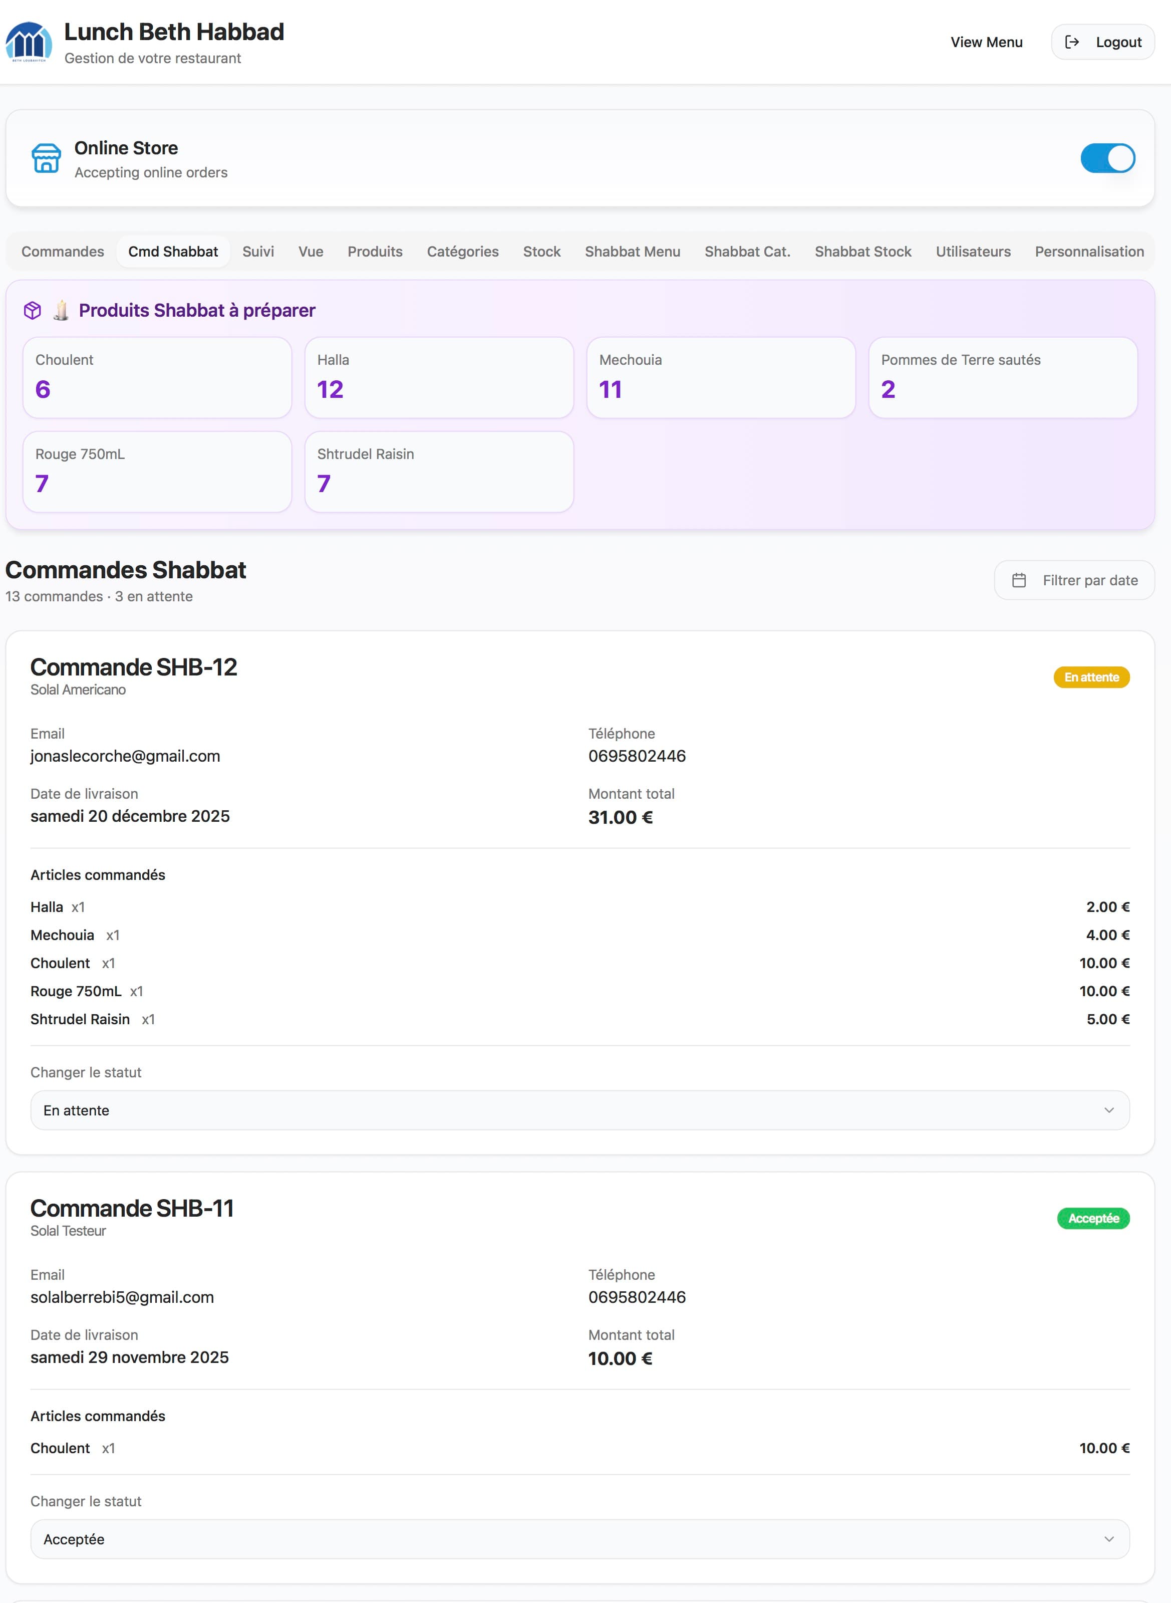Click the View Menu link
Viewport: 1171px width, 1603px height.
[986, 42]
